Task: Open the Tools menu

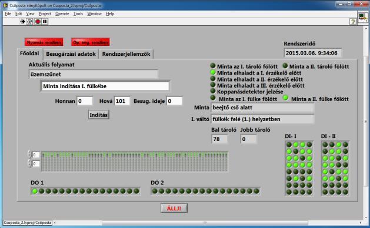Action: [78, 14]
